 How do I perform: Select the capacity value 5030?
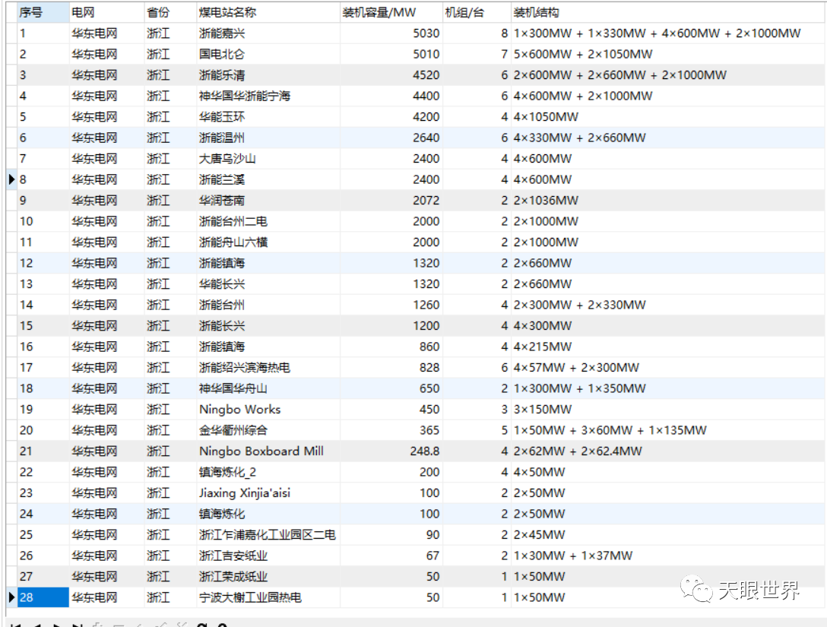[391, 33]
